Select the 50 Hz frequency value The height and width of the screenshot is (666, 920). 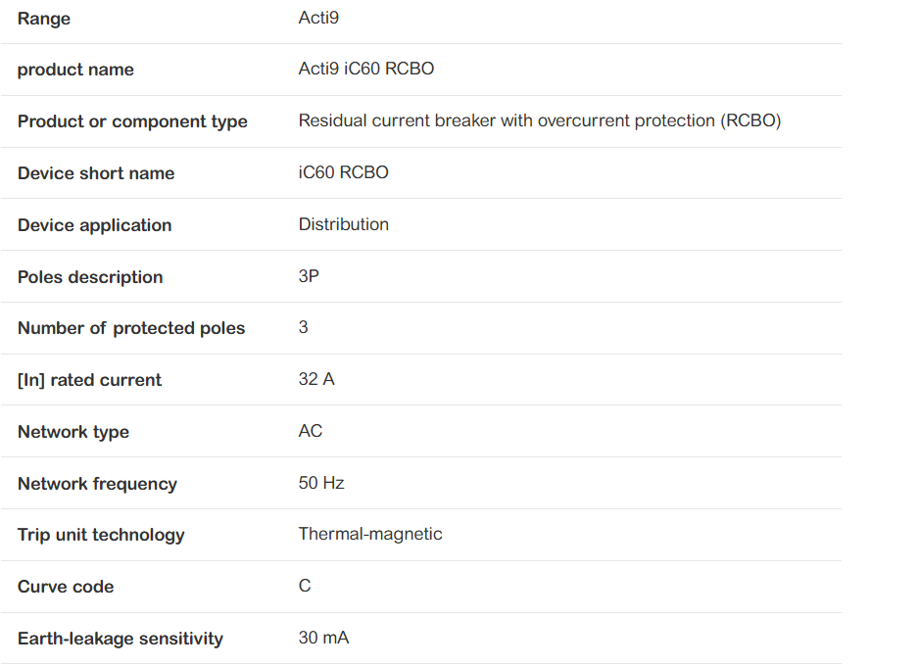click(321, 483)
